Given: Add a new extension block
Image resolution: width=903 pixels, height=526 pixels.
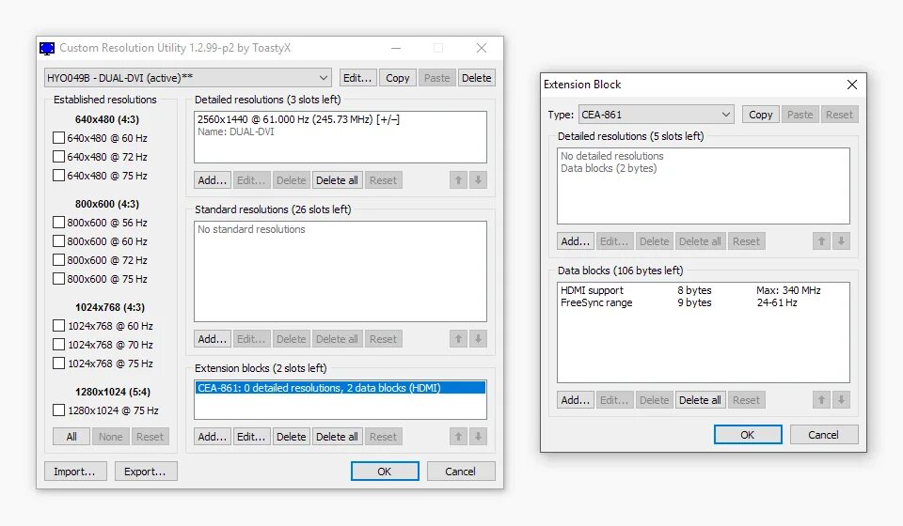Looking at the screenshot, I should click(212, 437).
